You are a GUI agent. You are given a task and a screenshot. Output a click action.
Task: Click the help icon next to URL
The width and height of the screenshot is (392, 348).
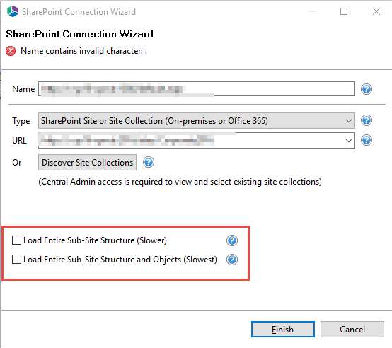click(x=367, y=140)
